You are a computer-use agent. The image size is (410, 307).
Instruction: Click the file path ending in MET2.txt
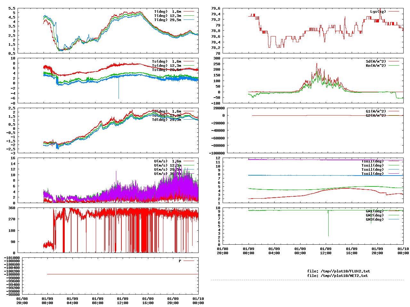coord(338,275)
